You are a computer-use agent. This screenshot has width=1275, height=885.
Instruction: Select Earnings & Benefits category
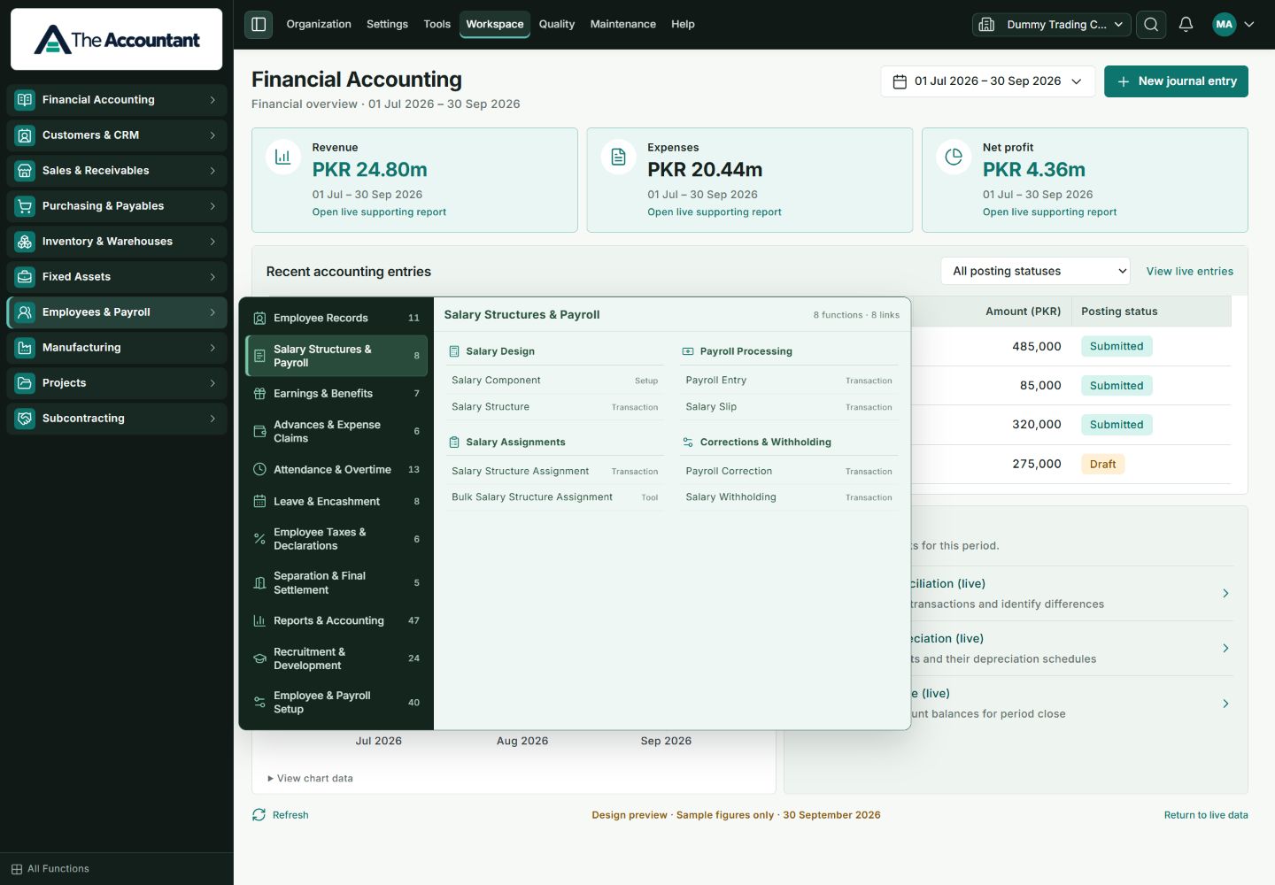[x=336, y=394]
